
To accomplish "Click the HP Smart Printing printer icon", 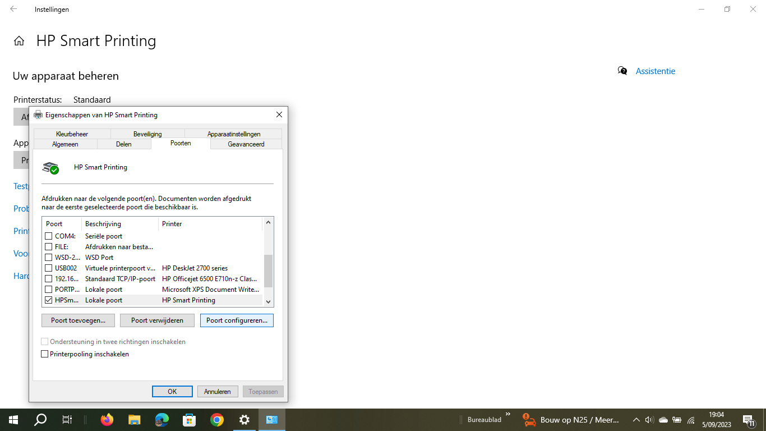I will click(51, 168).
